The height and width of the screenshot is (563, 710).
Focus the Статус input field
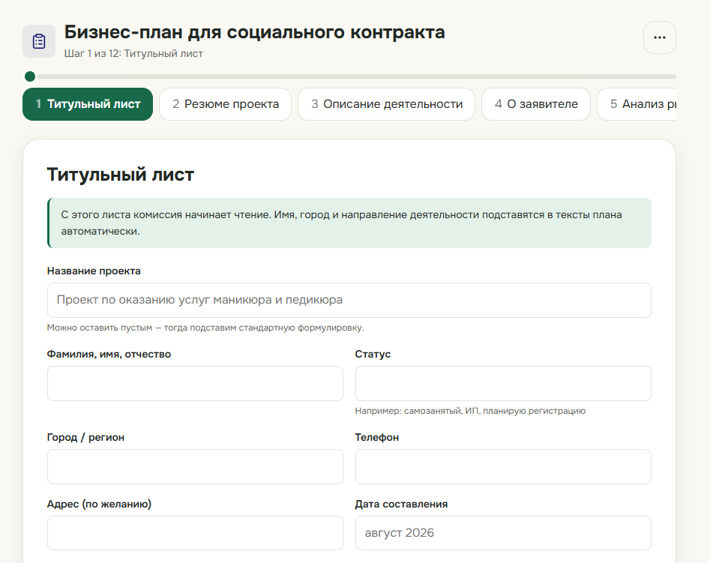(x=503, y=384)
